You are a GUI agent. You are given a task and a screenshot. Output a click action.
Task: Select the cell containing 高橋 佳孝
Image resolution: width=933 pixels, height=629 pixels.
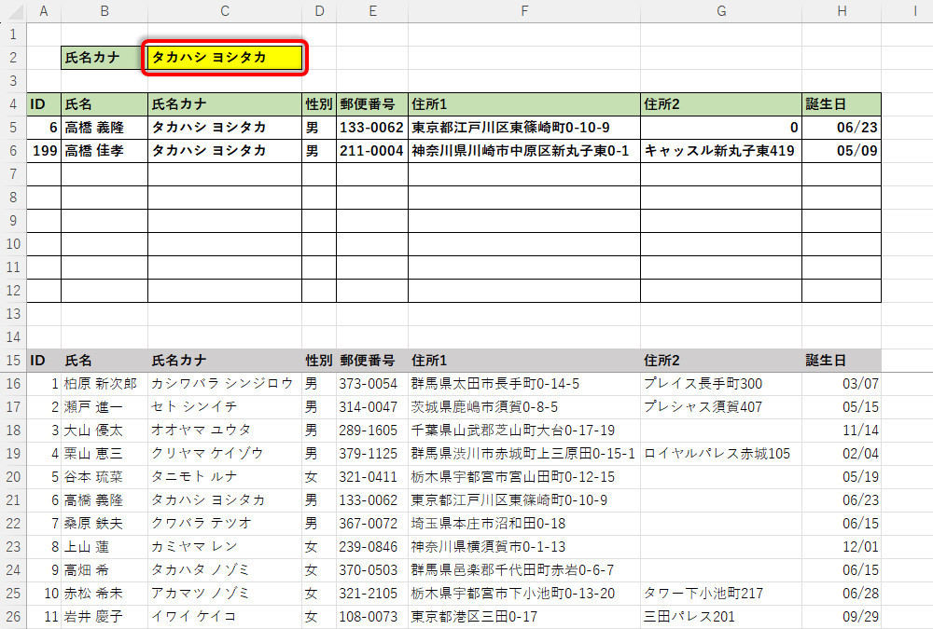tap(104, 151)
